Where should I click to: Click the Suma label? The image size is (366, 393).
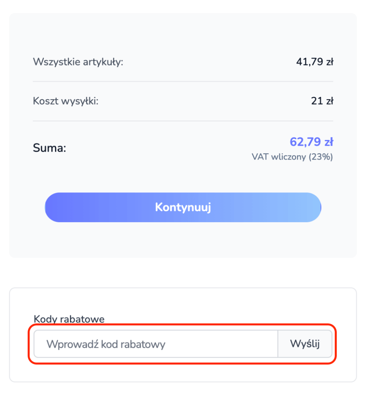click(49, 148)
